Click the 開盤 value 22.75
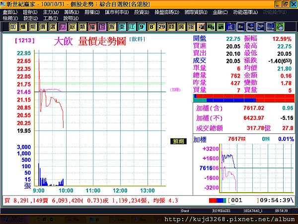Viewport: 298px width, 224px height. (x=233, y=39)
